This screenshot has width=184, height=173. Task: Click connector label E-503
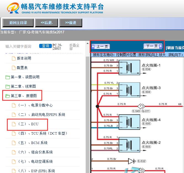click(146, 147)
